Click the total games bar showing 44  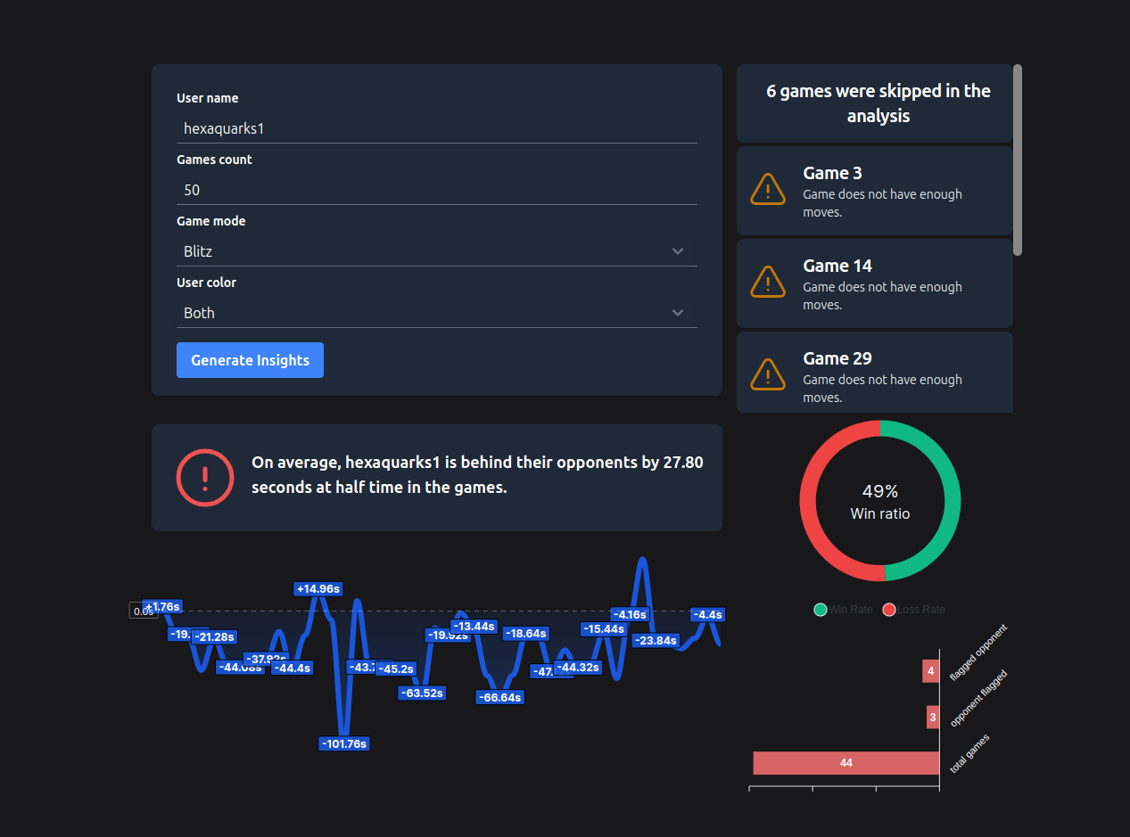click(x=845, y=763)
